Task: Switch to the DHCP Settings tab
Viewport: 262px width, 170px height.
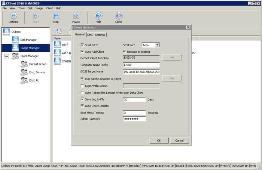Action: click(96, 35)
